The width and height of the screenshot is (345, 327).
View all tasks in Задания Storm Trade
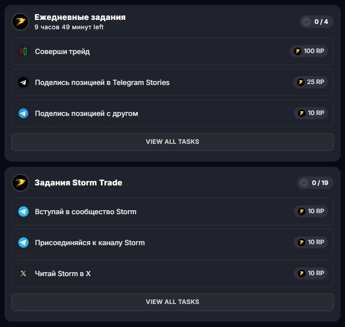point(172,302)
